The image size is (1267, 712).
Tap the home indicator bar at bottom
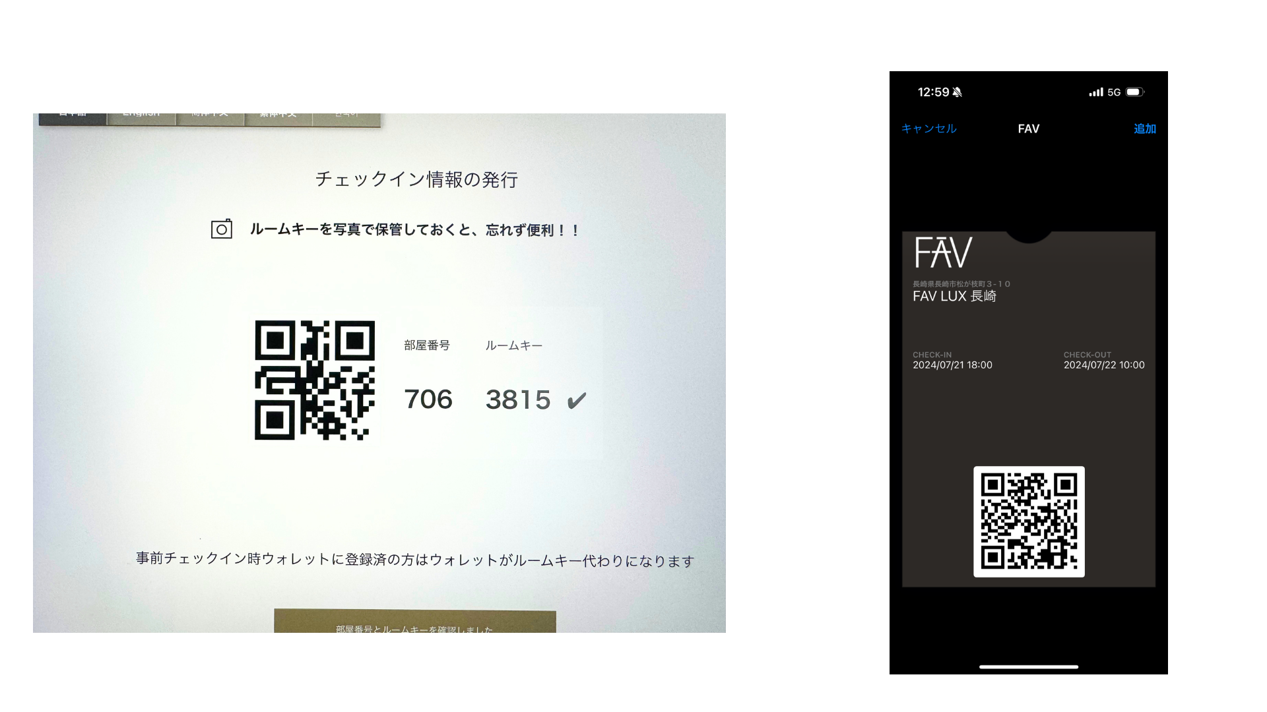1029,667
